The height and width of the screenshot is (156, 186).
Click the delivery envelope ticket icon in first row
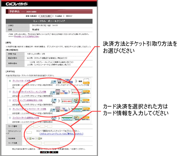(x=86, y=81)
